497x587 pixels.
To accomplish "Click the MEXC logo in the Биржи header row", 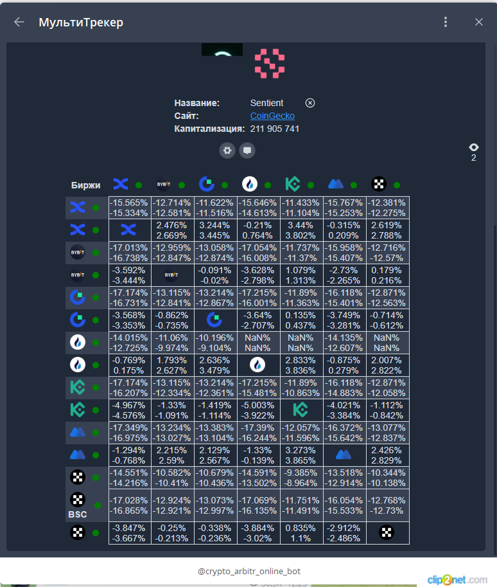I will point(335,184).
